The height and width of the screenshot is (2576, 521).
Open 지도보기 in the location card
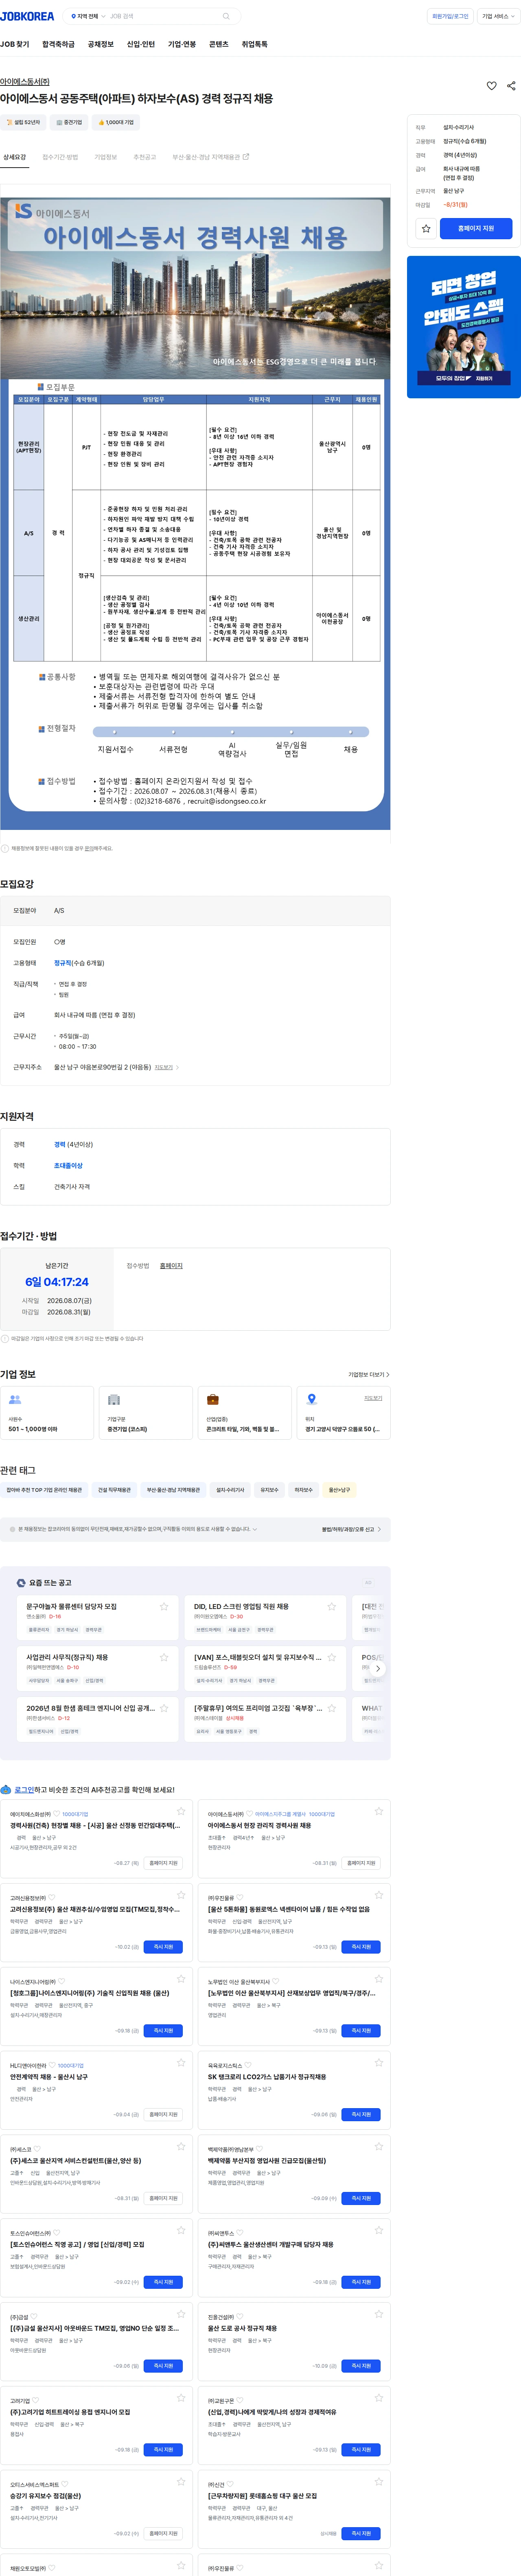373,1398
